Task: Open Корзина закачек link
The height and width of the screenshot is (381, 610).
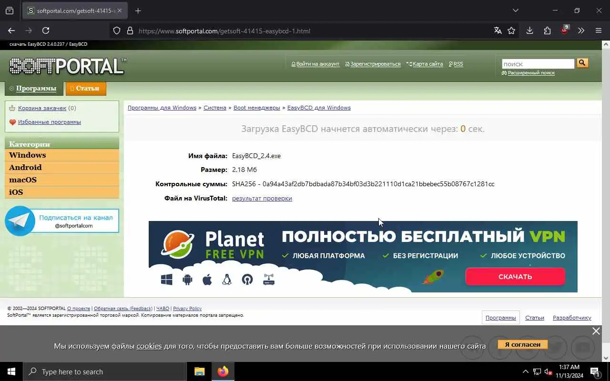Action: [42, 108]
